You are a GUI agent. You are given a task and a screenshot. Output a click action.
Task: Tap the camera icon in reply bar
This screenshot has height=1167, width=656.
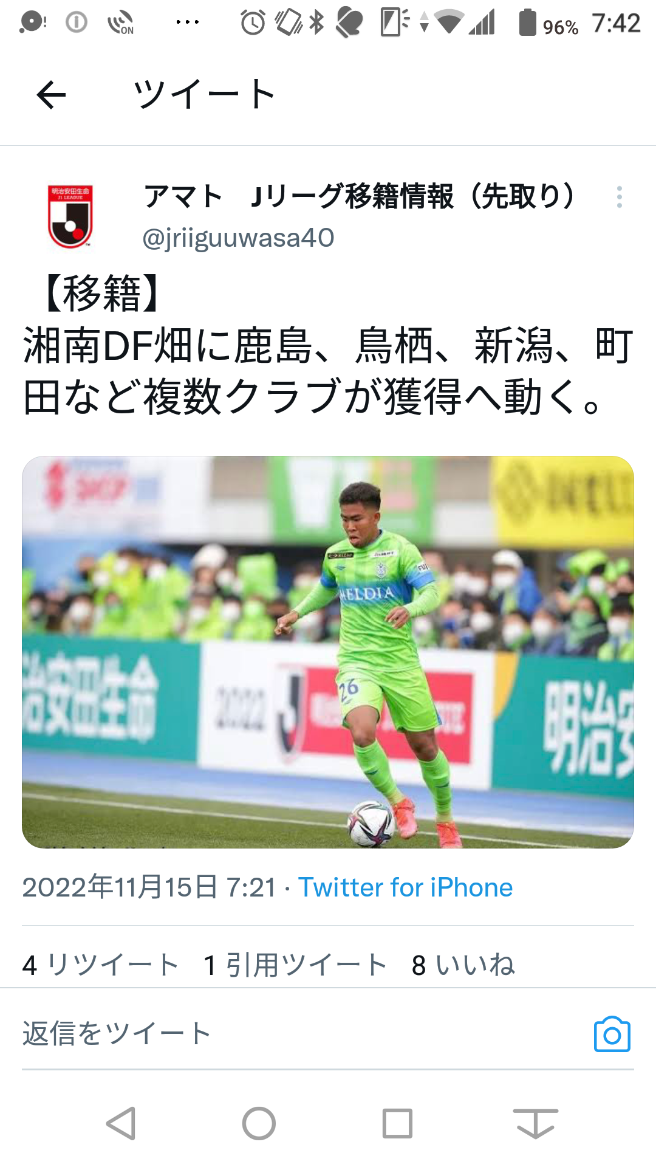click(x=612, y=1034)
